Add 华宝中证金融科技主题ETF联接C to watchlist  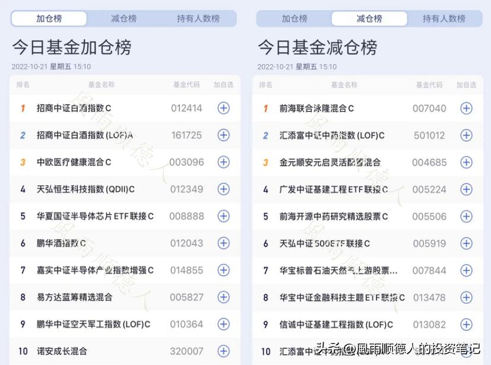[x=466, y=297]
